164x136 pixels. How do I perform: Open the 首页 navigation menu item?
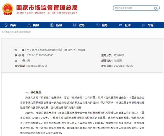pyautogui.click(x=13, y=25)
